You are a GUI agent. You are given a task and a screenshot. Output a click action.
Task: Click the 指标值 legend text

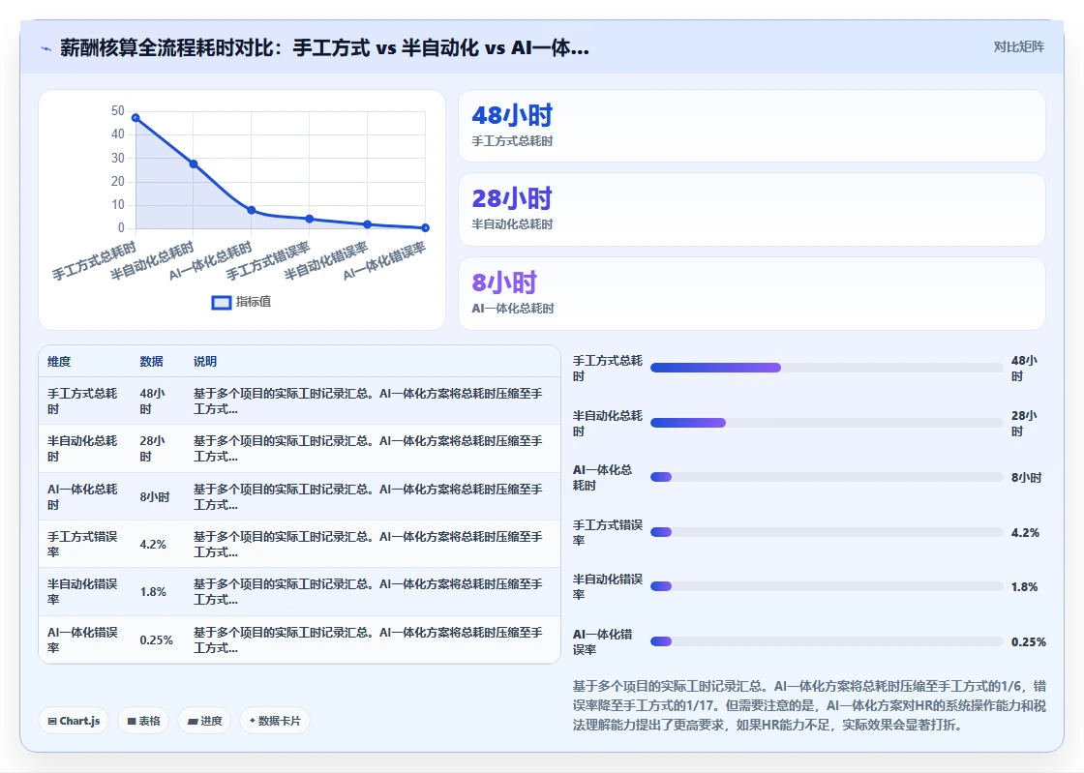pos(254,302)
